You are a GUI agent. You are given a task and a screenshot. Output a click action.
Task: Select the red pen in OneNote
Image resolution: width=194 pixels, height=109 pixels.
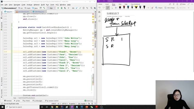124,8
